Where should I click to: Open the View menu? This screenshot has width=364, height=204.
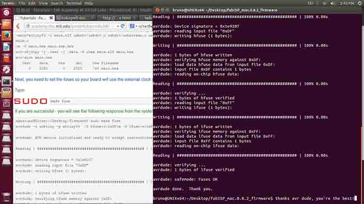click(x=43, y=3)
